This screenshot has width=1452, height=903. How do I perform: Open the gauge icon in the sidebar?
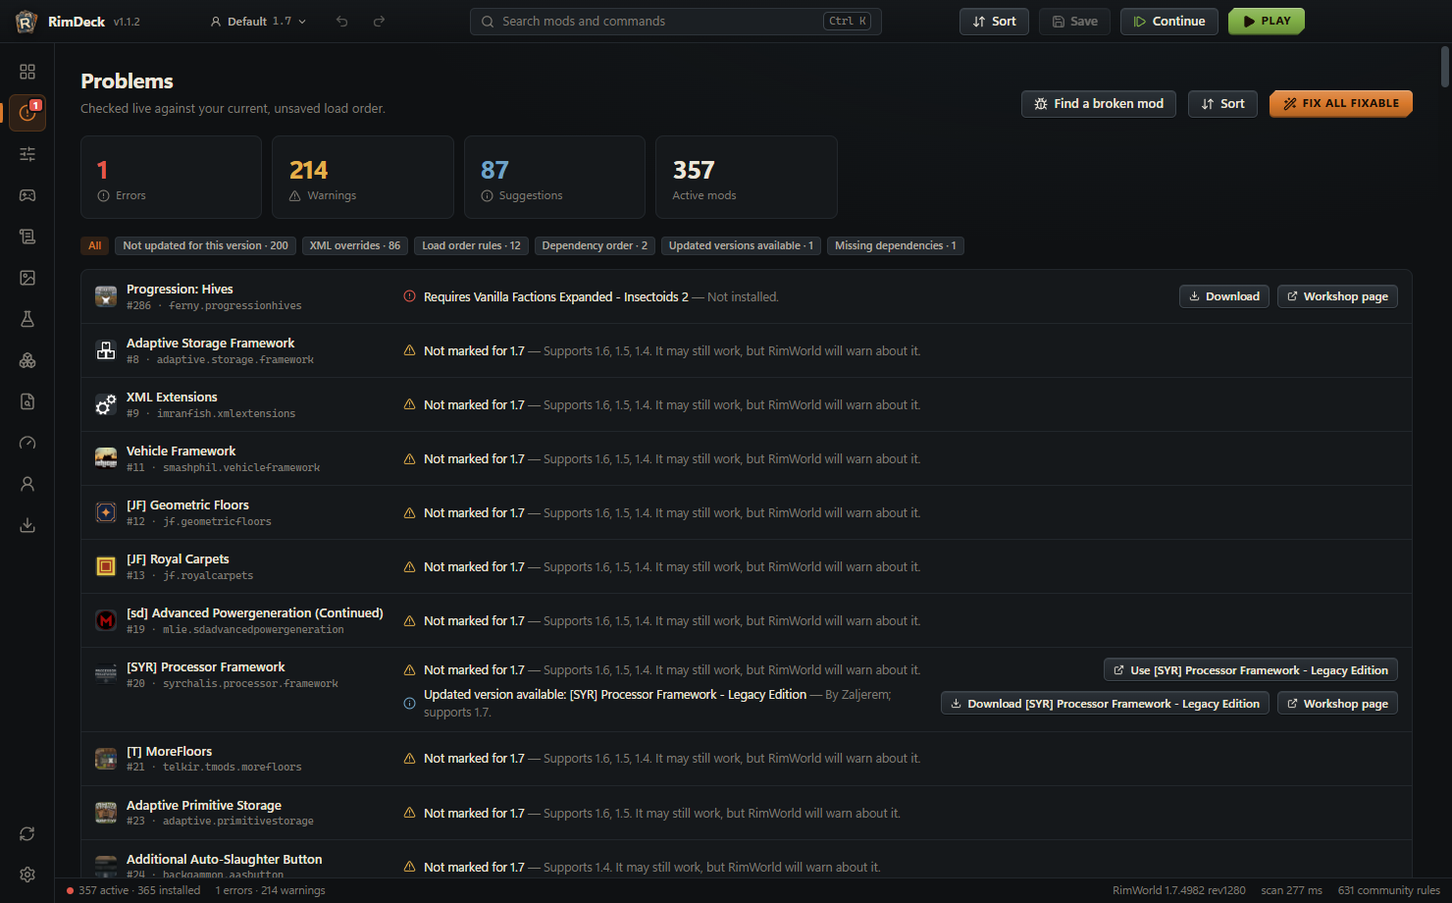pos(27,443)
